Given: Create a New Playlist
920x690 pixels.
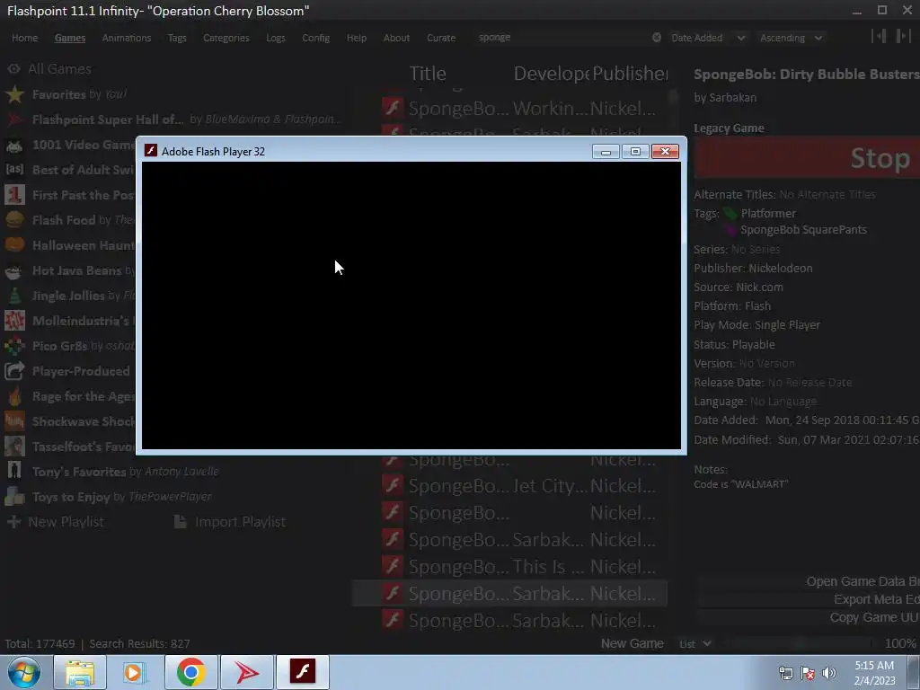Looking at the screenshot, I should [x=55, y=522].
